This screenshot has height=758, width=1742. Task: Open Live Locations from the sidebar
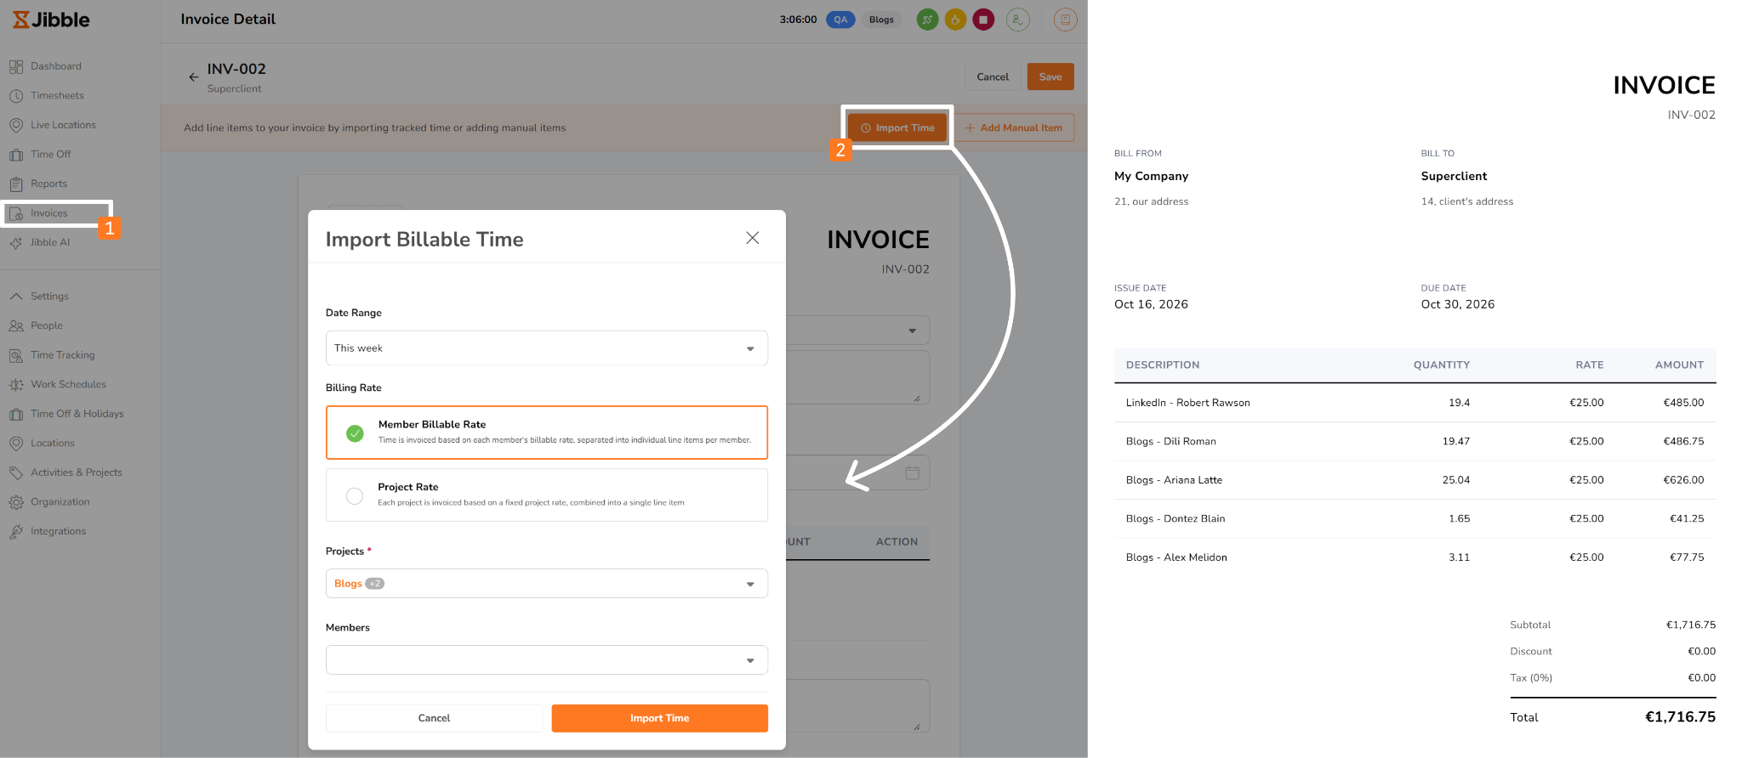pos(63,125)
